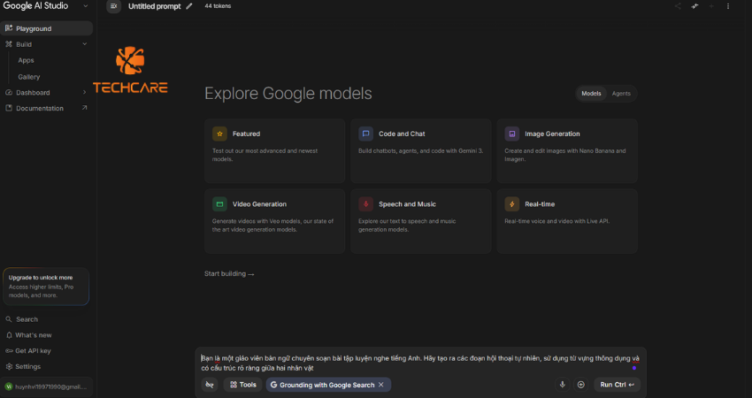Click the Google G icon in grounding chip
Image resolution: width=752 pixels, height=398 pixels.
273,385
